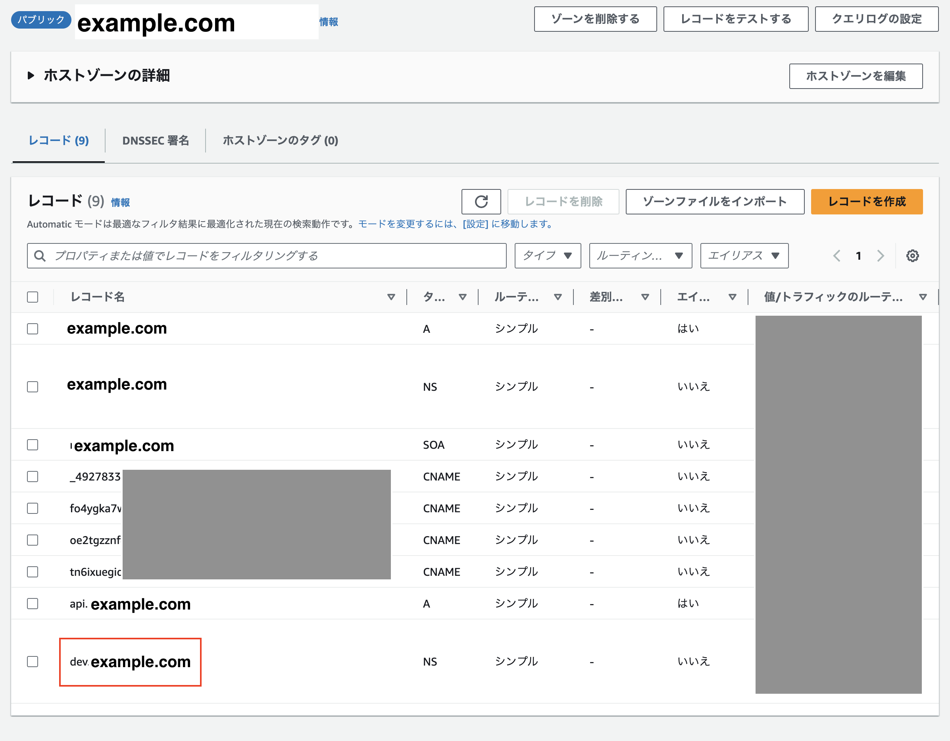Sort records by タイプ column
This screenshot has width=950, height=741.
tap(462, 297)
